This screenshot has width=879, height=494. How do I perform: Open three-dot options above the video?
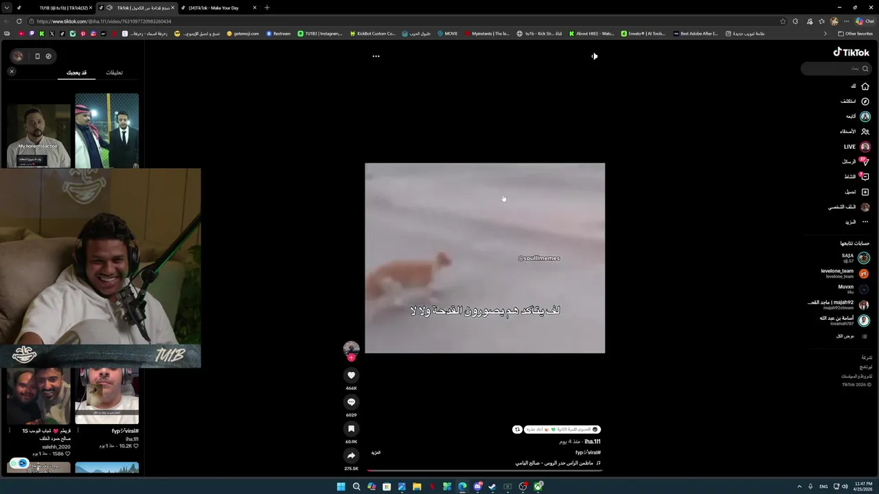click(376, 56)
